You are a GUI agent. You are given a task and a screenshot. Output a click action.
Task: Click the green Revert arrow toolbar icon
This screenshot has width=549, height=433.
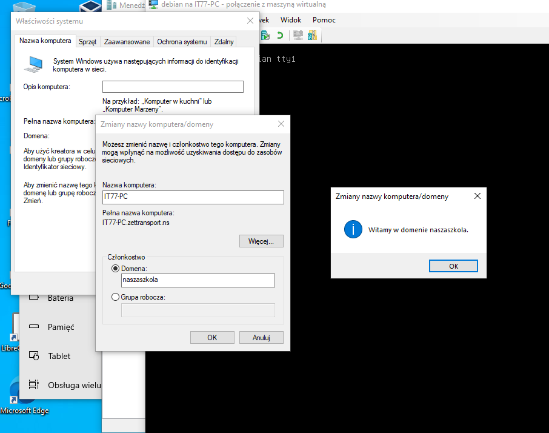point(280,35)
